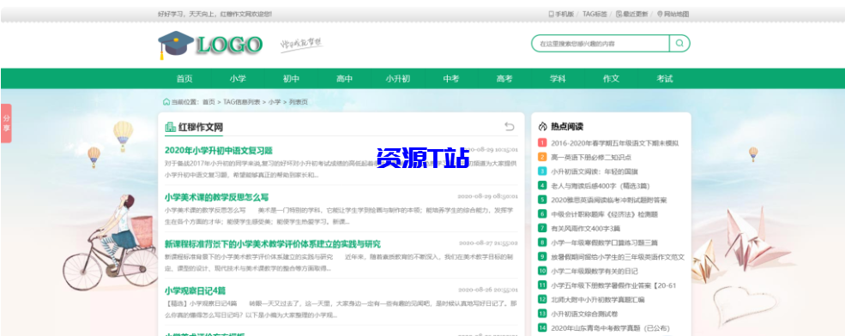Click the 手机版 phone icon link
845x336 pixels.
pyautogui.click(x=561, y=14)
